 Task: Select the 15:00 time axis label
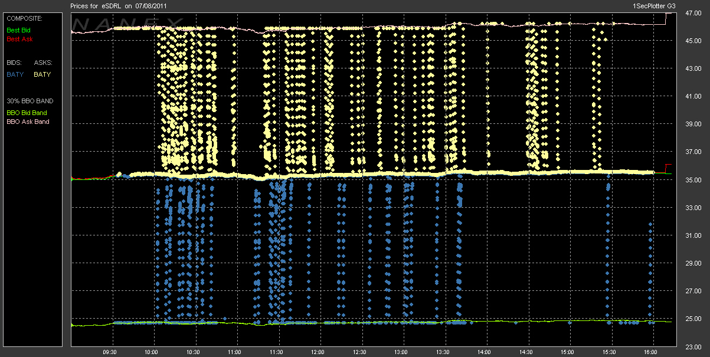(x=568, y=352)
